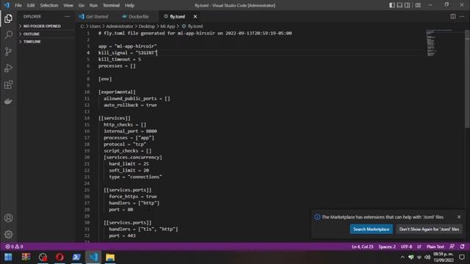Open the File menu
The height and width of the screenshot is (264, 470).
pos(18,5)
